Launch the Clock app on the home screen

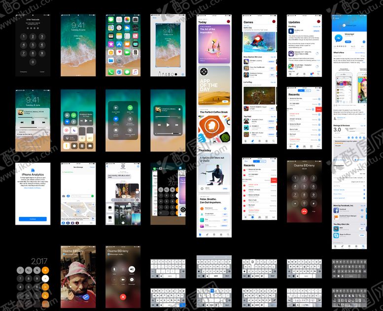coord(119,28)
